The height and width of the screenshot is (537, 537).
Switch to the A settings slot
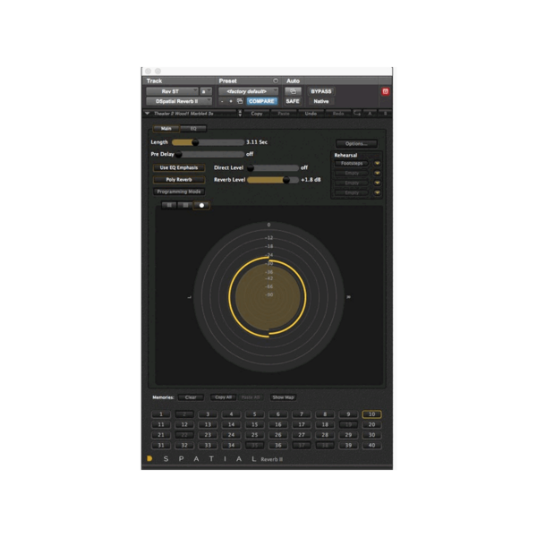370,114
